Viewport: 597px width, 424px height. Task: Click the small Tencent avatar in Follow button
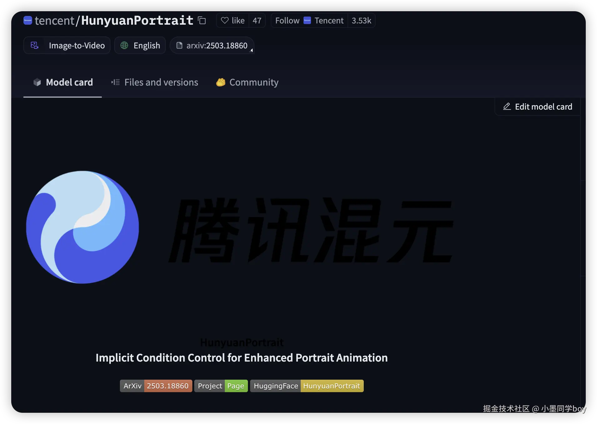307,21
